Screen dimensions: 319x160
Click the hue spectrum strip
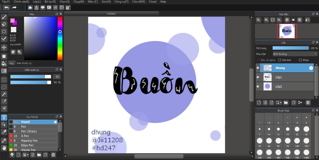pos(60,38)
